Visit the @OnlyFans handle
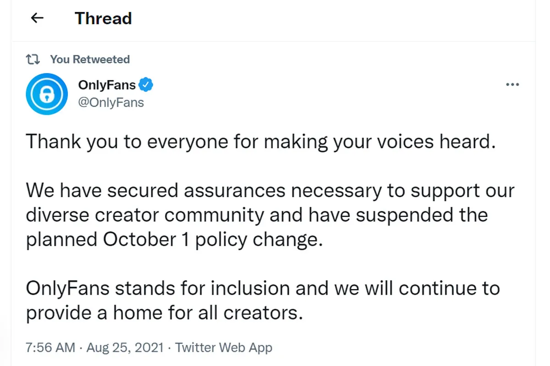The image size is (550, 366). click(111, 102)
